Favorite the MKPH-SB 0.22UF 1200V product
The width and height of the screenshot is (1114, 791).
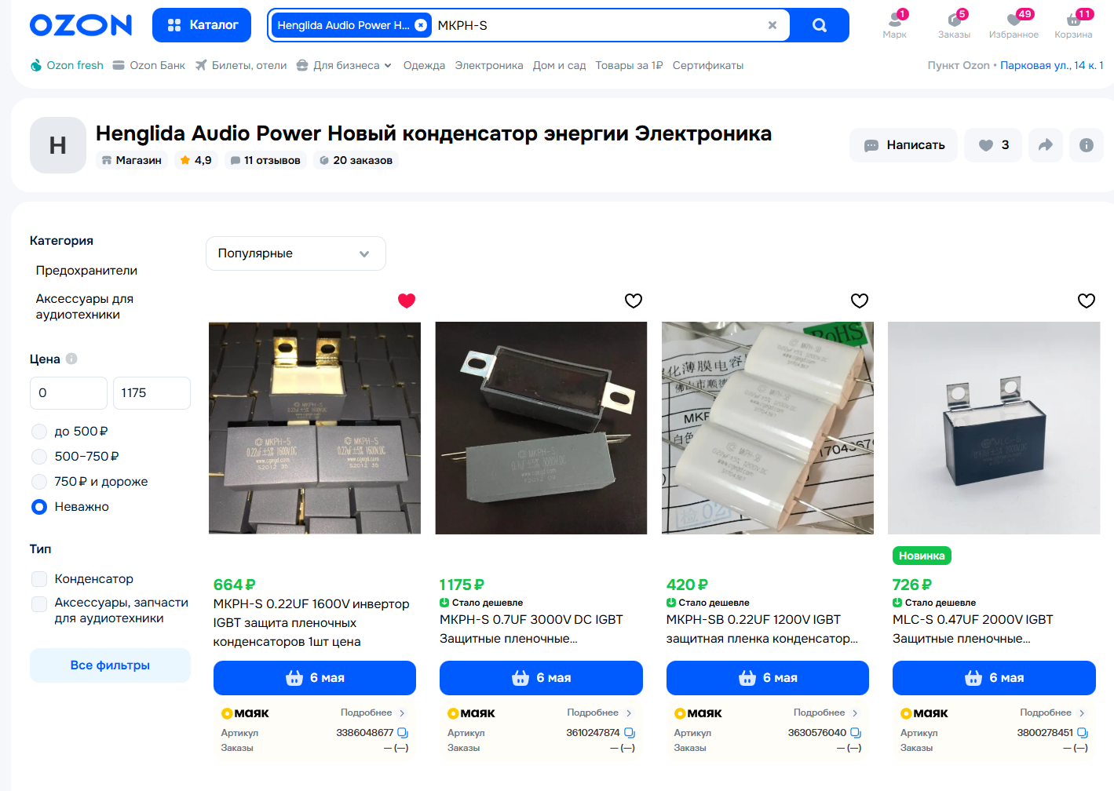860,301
